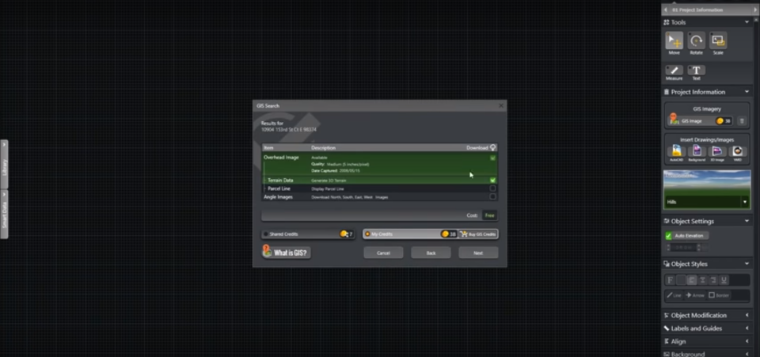Collapse the Tools section

click(747, 22)
